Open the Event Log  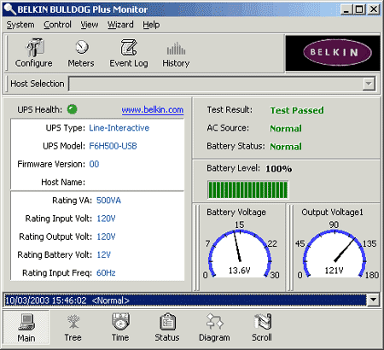pyautogui.click(x=129, y=53)
